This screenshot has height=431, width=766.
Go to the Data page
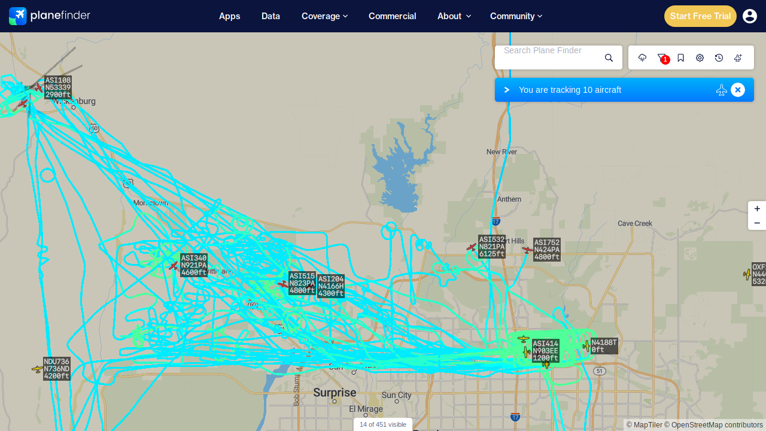coord(271,16)
